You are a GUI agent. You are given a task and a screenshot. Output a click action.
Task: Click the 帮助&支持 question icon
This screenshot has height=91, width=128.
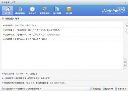(x=116, y=89)
